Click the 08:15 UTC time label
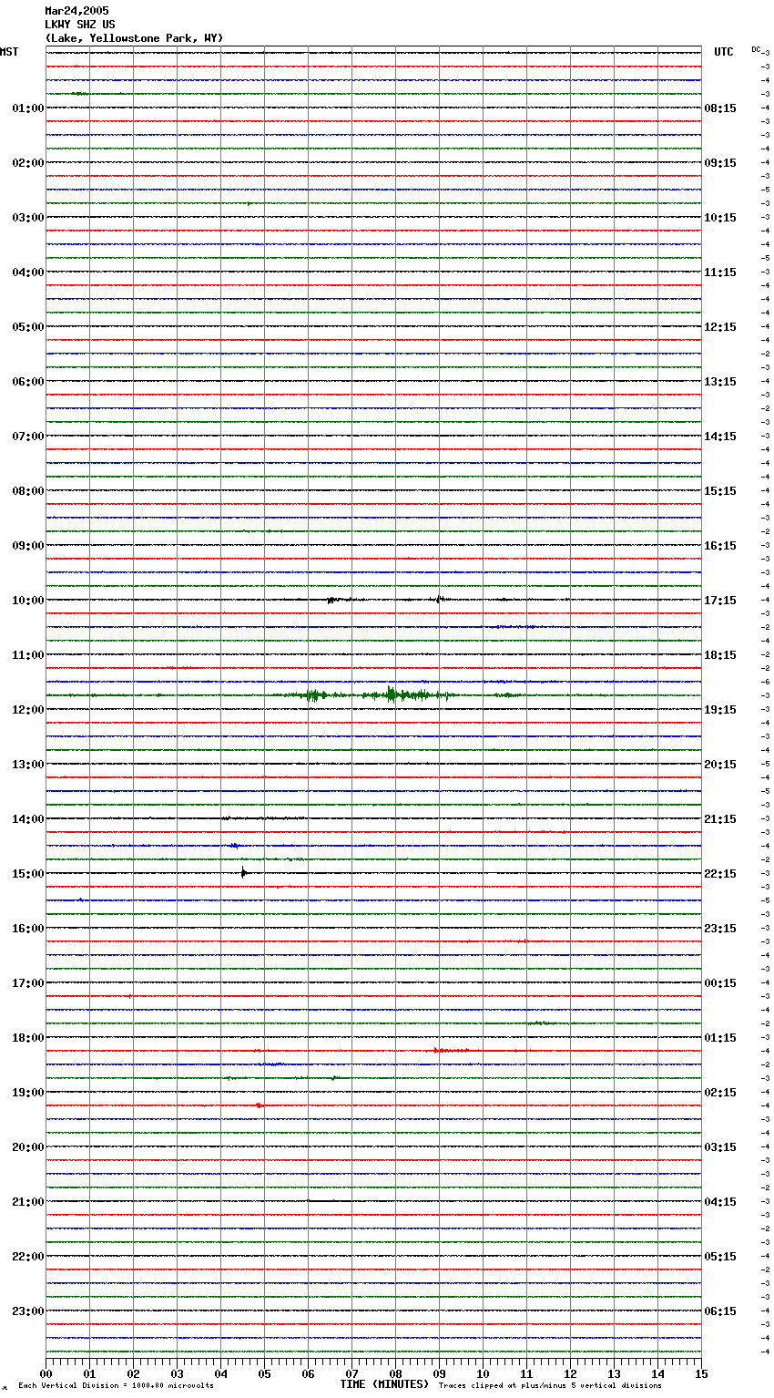The image size is (774, 1398). [720, 108]
